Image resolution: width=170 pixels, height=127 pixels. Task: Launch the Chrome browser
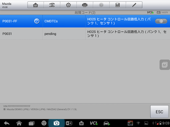coord(44,123)
